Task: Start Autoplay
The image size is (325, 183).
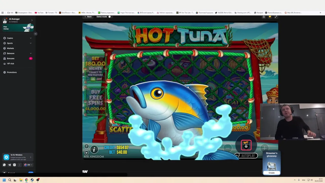Action: click(x=246, y=156)
